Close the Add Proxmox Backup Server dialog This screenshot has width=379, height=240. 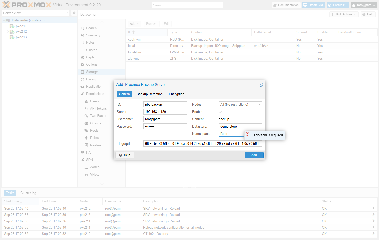coord(261,85)
